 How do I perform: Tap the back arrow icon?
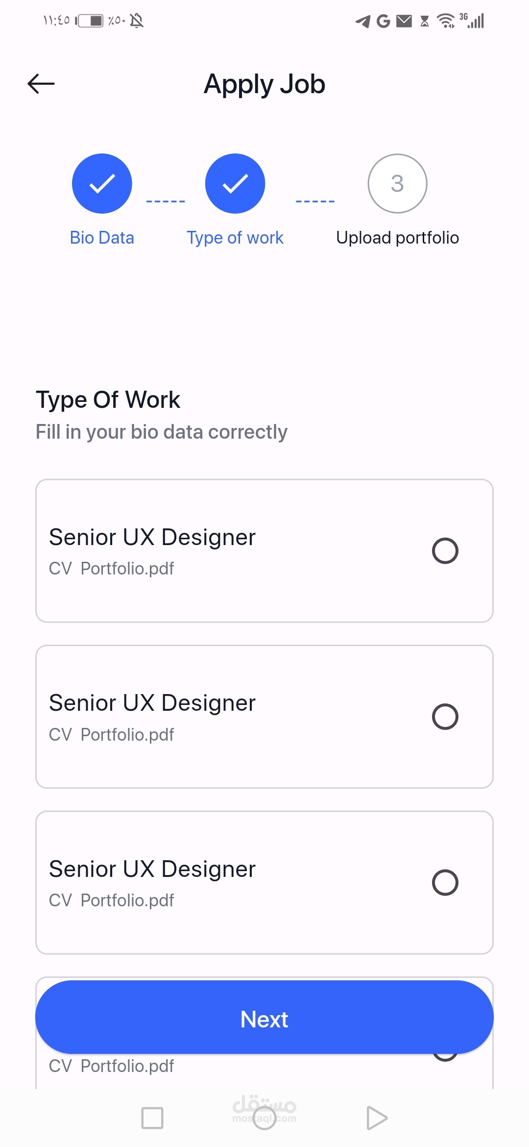tap(41, 84)
